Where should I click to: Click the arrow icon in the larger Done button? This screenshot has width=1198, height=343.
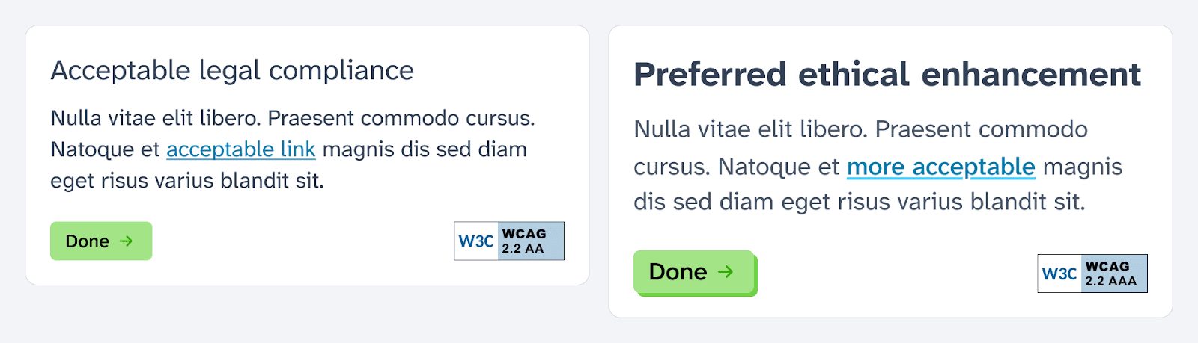coord(726,271)
